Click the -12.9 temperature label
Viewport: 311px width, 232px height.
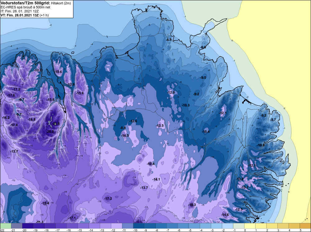71,84
